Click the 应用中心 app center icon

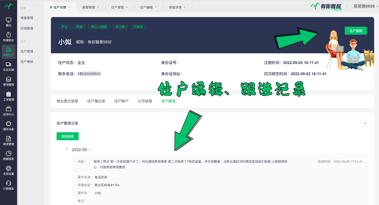point(8,109)
